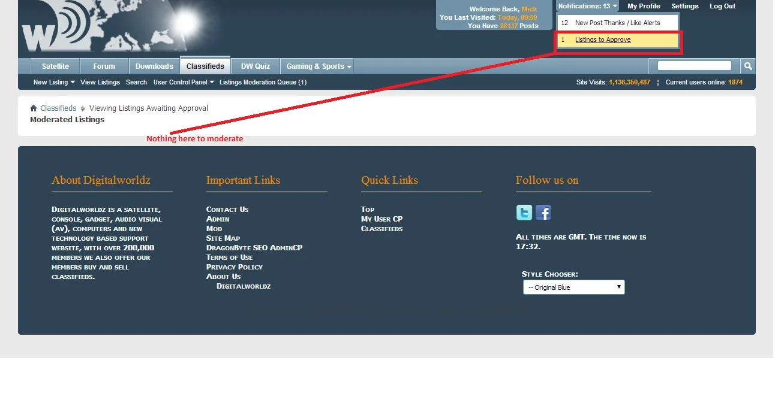Expand the New Listing menu

point(54,82)
